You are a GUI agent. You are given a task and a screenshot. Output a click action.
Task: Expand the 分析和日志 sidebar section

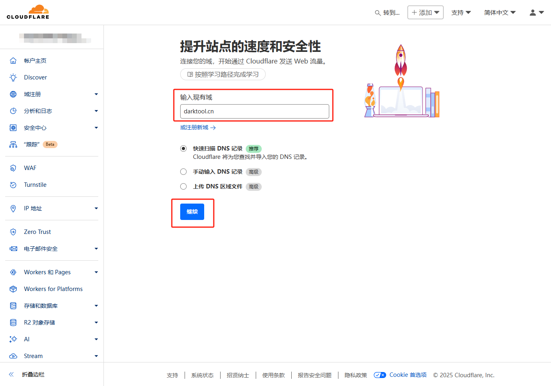click(96, 111)
